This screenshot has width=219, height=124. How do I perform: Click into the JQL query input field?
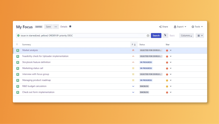point(83,36)
